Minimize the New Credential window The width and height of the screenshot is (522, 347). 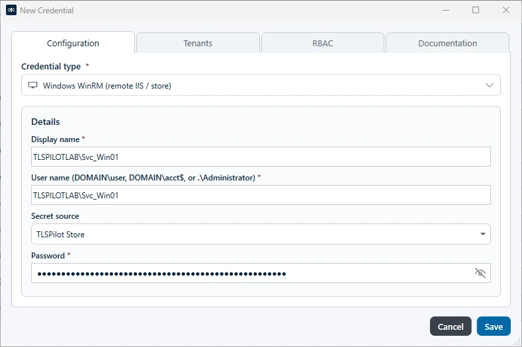pyautogui.click(x=446, y=11)
